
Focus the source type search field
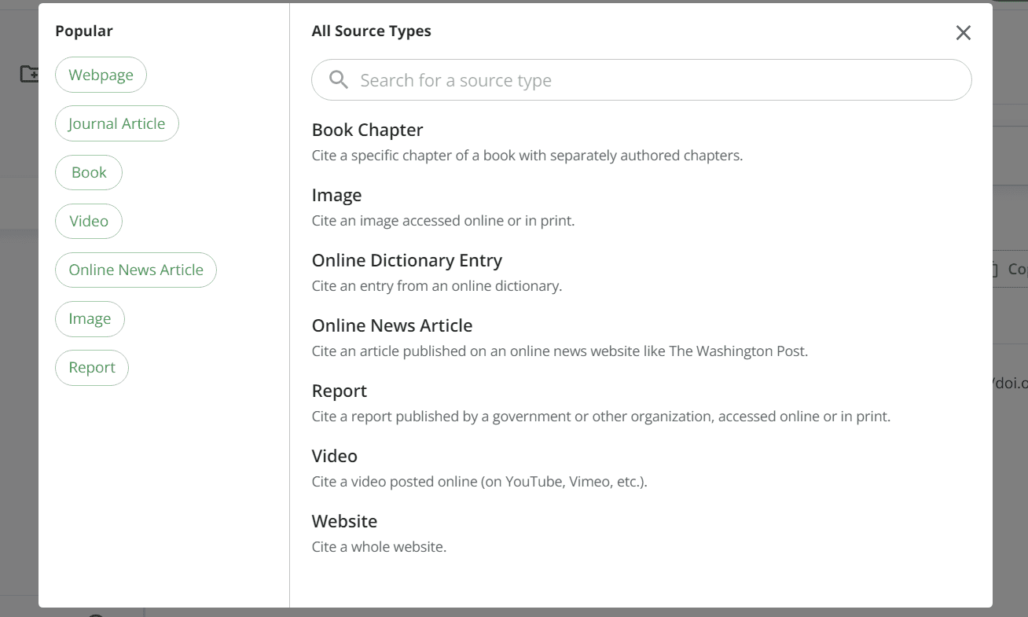point(641,79)
